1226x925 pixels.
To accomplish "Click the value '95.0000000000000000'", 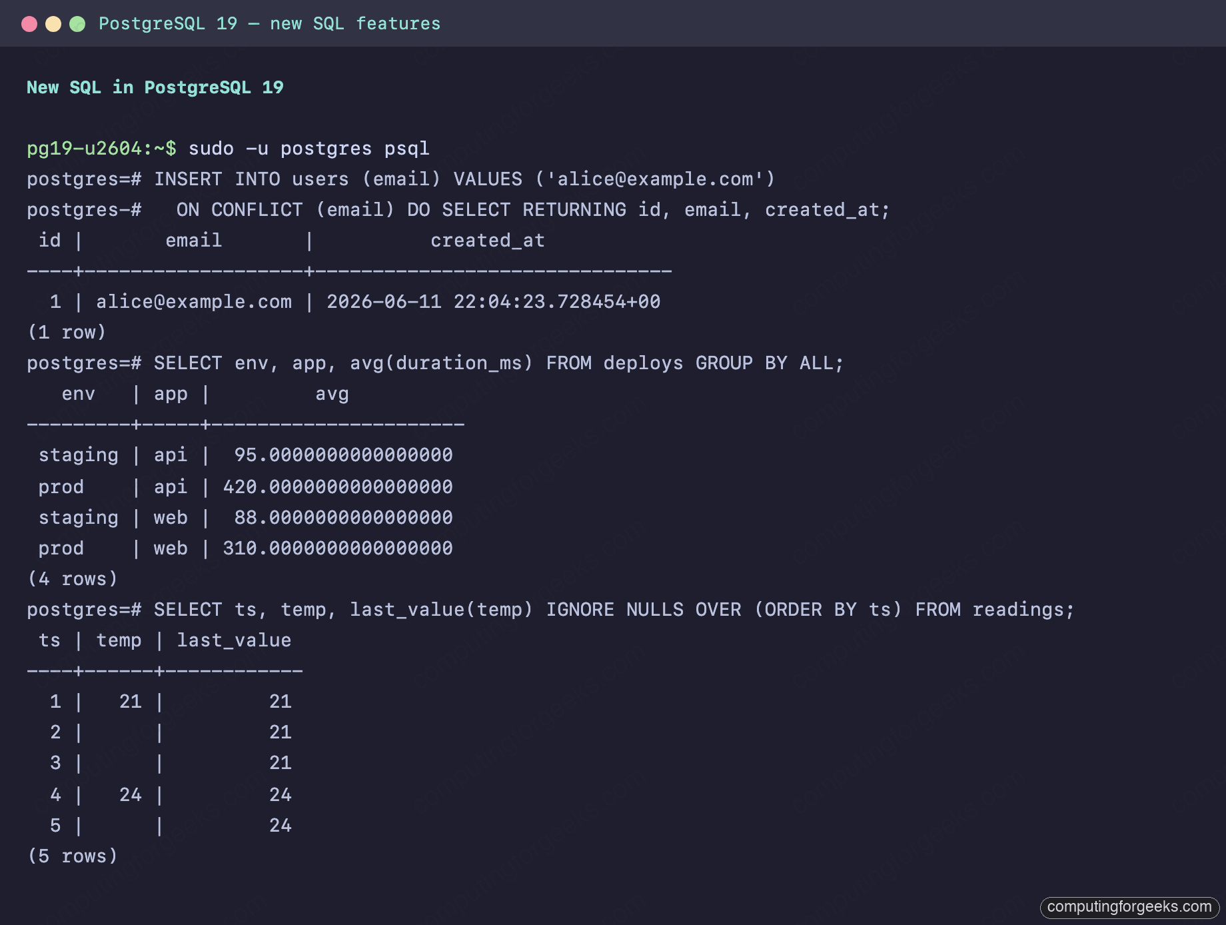I will coord(344,455).
